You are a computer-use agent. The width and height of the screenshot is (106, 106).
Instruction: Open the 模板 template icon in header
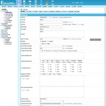[36, 2]
